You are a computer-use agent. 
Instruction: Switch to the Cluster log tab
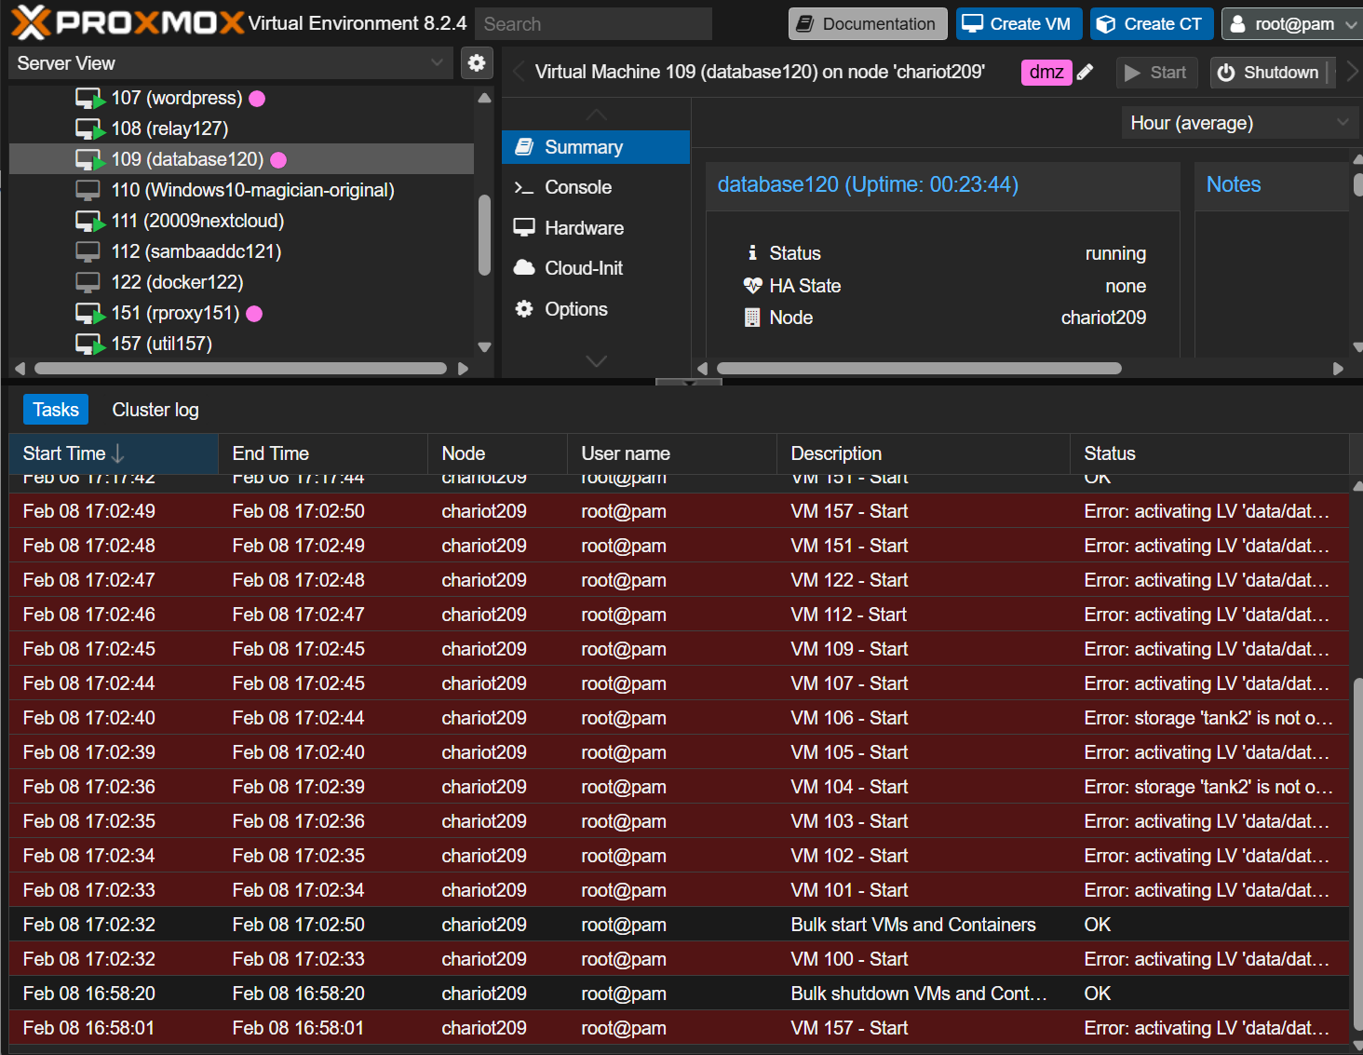155,410
